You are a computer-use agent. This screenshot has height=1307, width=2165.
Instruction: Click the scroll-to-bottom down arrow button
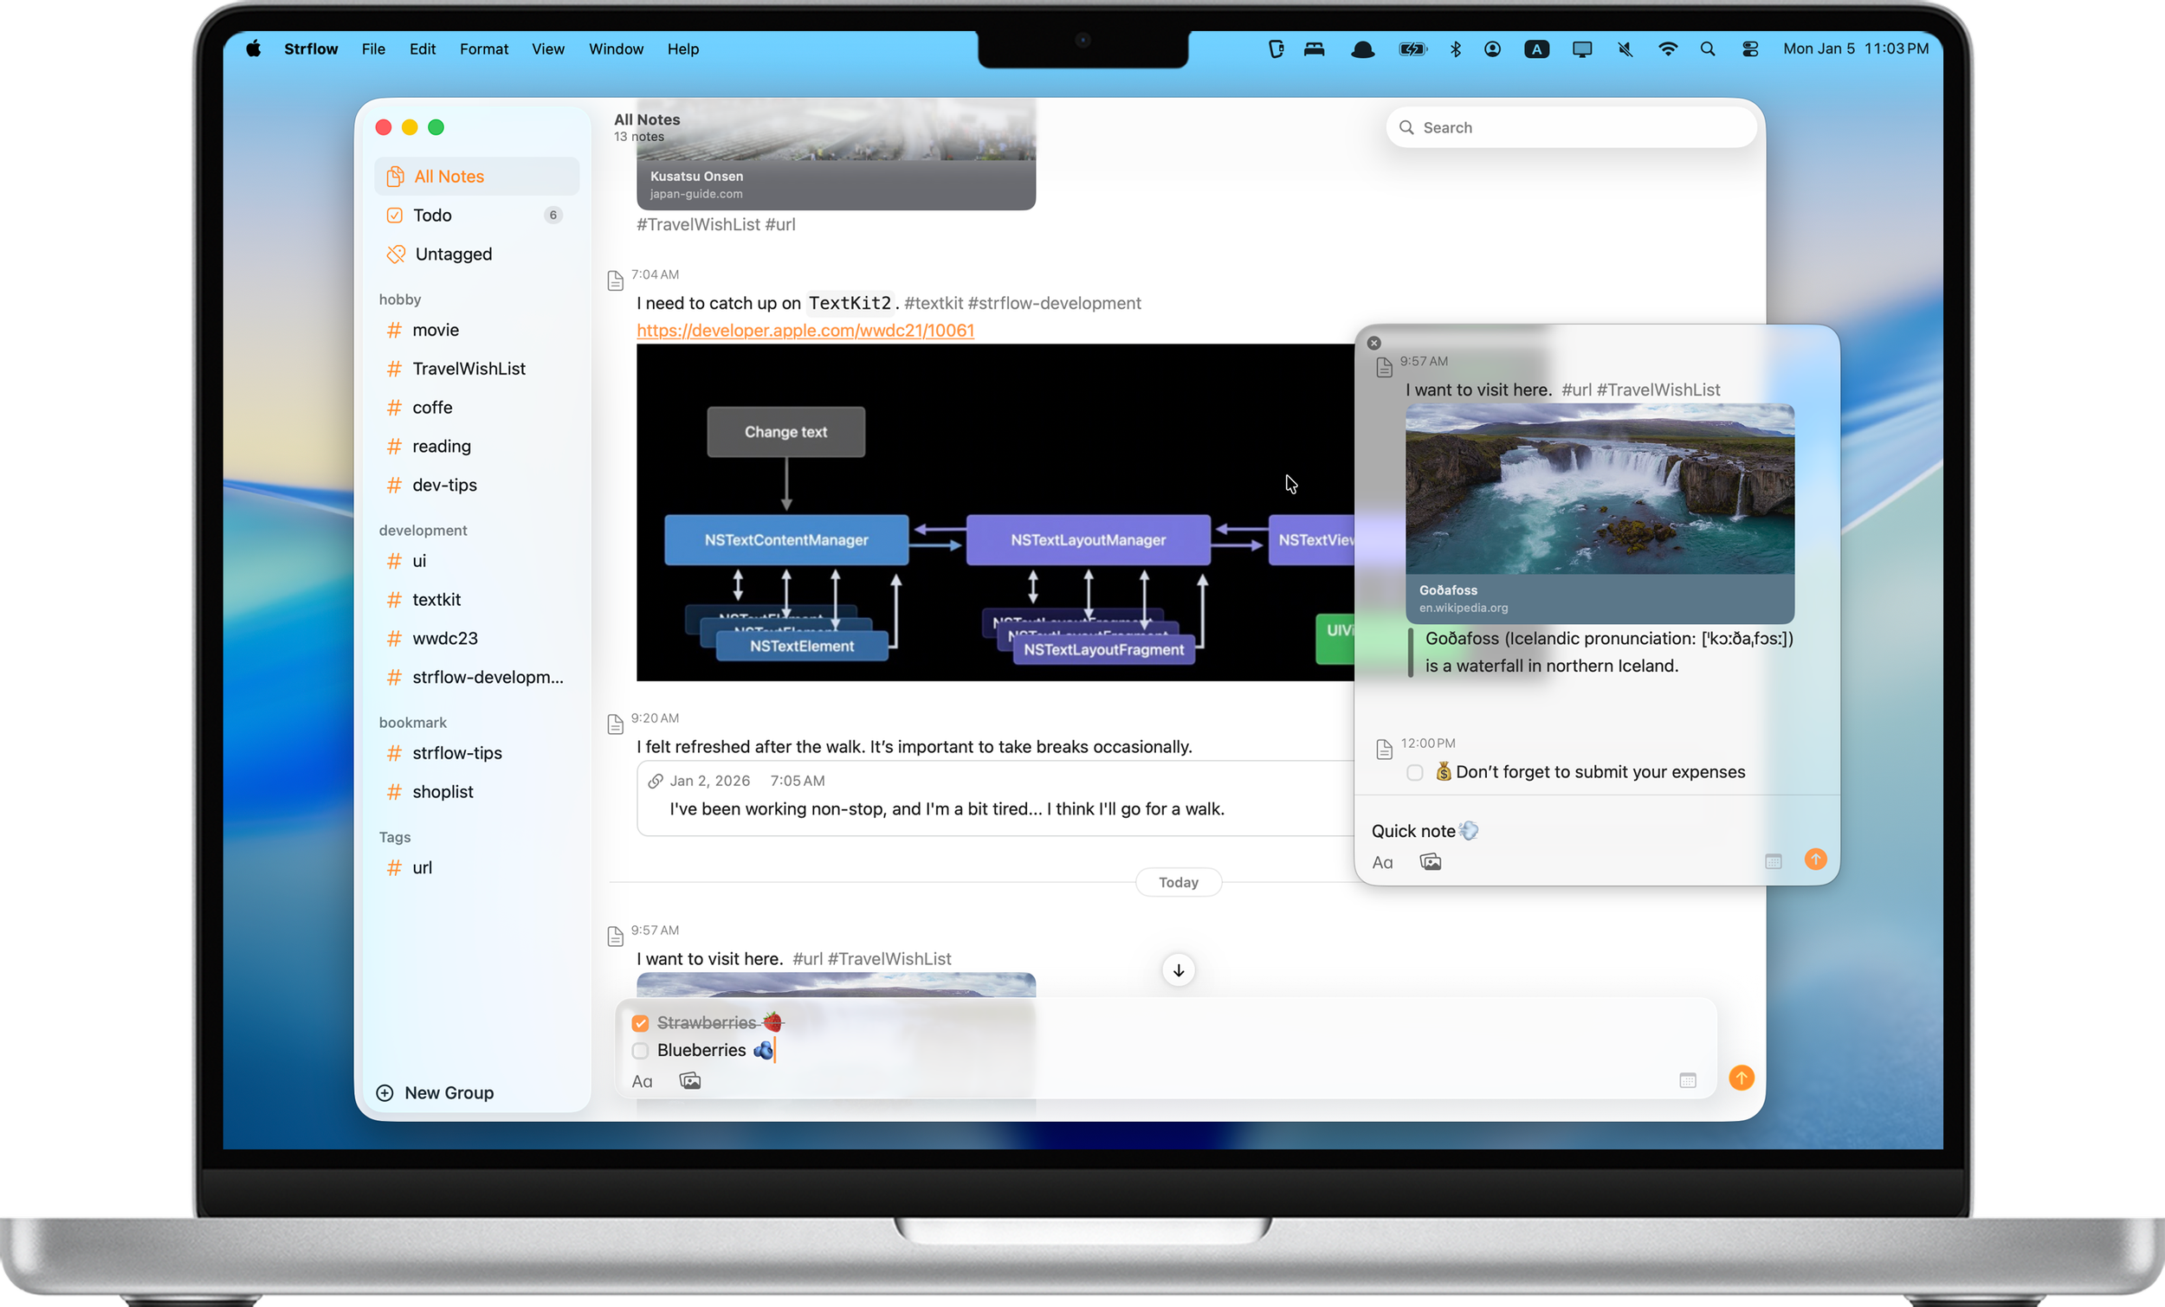coord(1179,969)
